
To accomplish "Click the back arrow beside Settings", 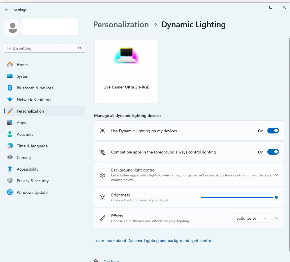I will [x=6, y=10].
